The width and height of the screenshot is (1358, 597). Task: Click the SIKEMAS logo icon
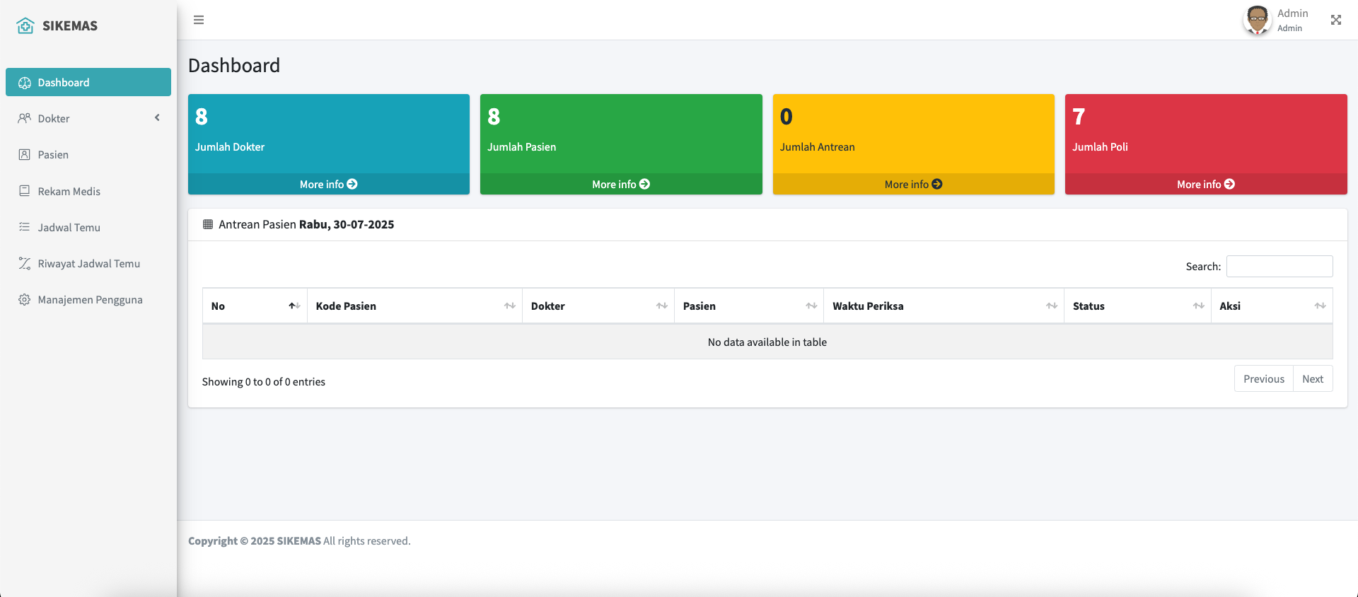(x=25, y=26)
